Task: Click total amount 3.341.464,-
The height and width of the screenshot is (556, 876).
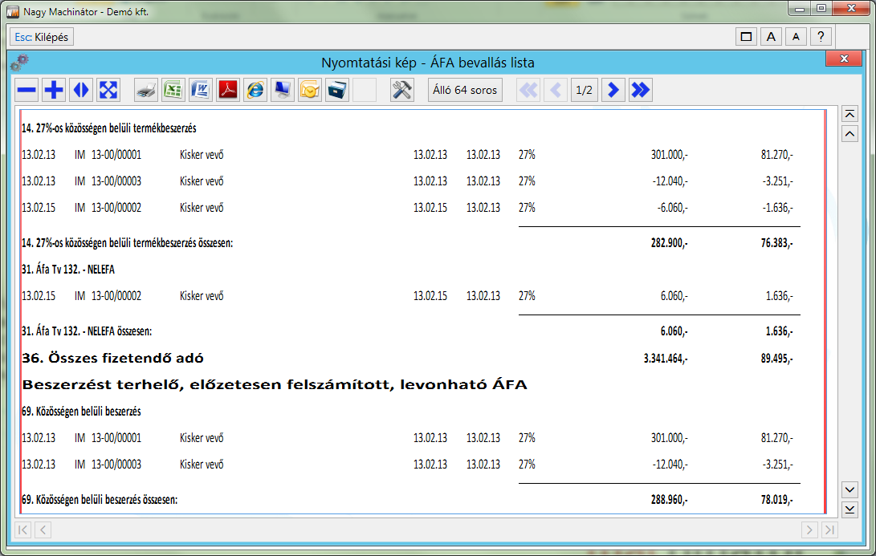Action: [x=666, y=359]
